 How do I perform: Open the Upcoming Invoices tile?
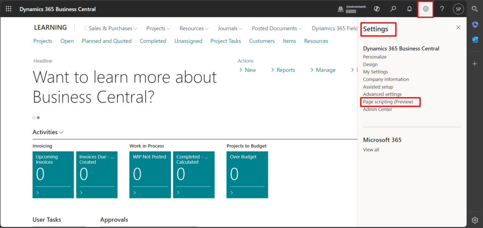pos(53,175)
